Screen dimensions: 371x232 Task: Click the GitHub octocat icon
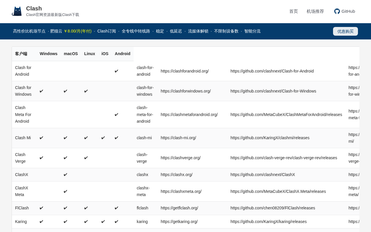337,11
